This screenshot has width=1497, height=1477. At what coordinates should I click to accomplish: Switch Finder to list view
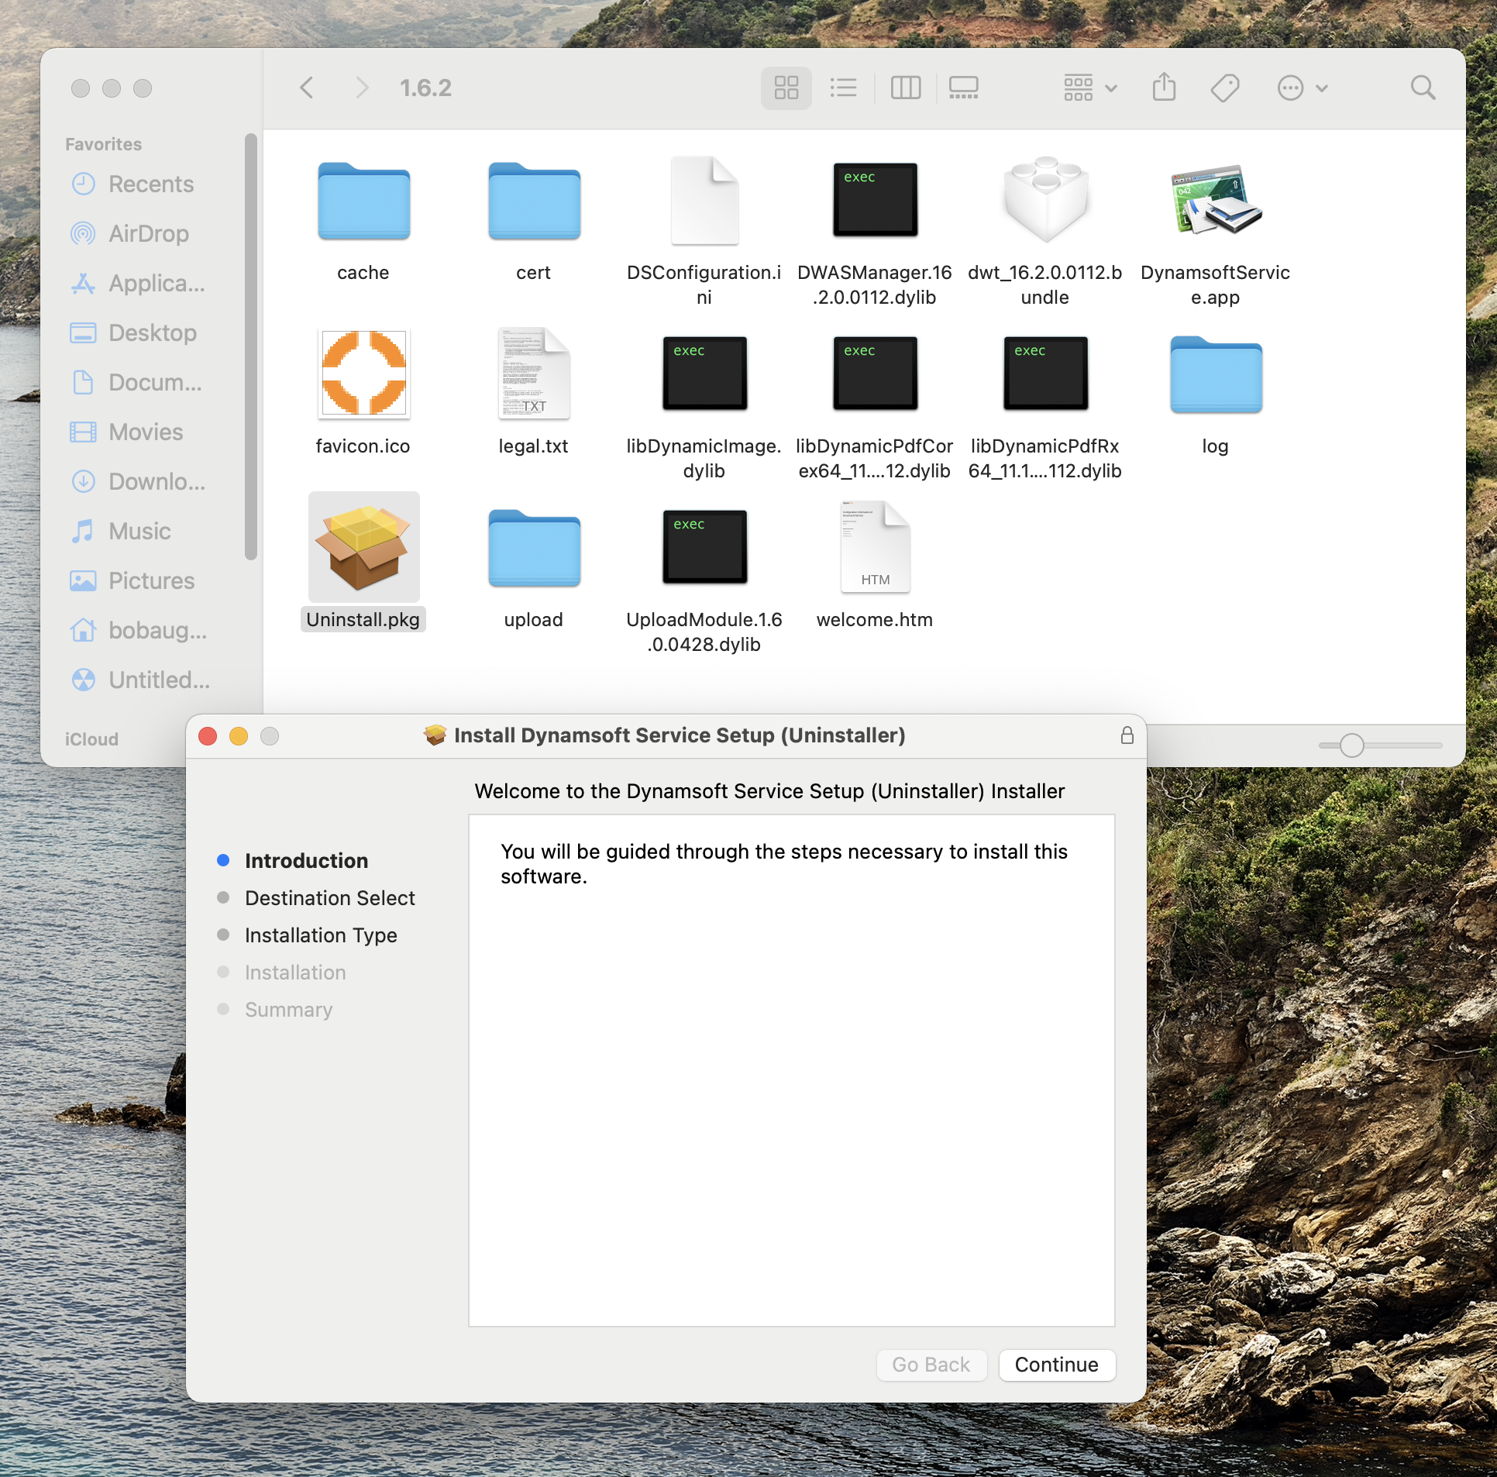click(x=843, y=88)
